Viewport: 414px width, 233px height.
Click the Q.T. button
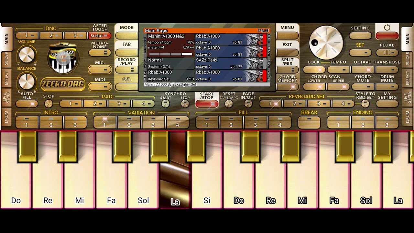pyautogui.click(x=126, y=86)
